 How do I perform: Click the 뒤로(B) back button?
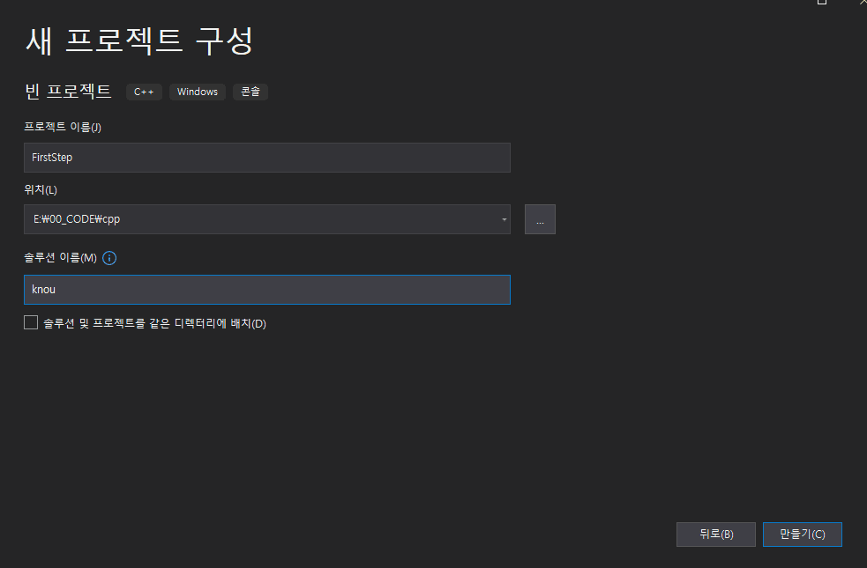tap(715, 535)
